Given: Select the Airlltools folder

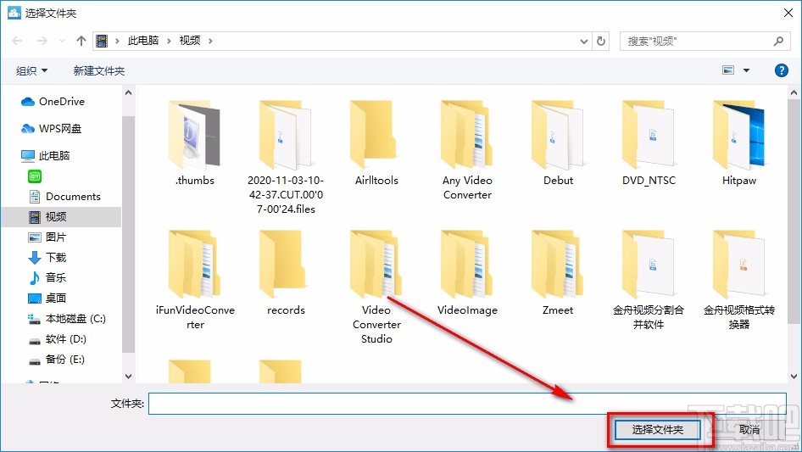Looking at the screenshot, I should pyautogui.click(x=376, y=142).
